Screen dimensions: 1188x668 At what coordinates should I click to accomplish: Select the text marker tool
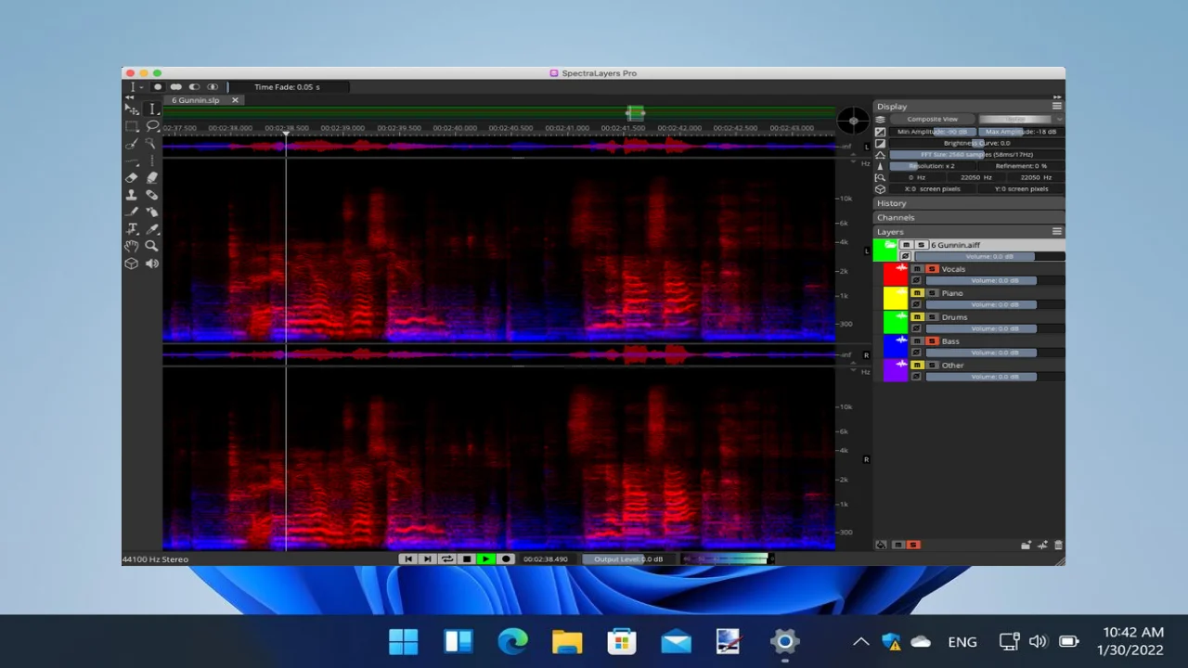click(132, 228)
